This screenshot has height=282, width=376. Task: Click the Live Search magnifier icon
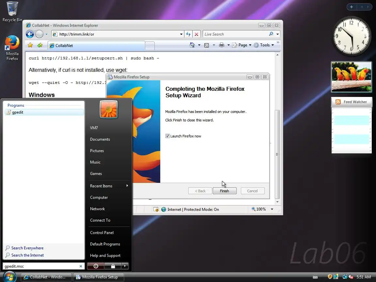[x=271, y=34]
